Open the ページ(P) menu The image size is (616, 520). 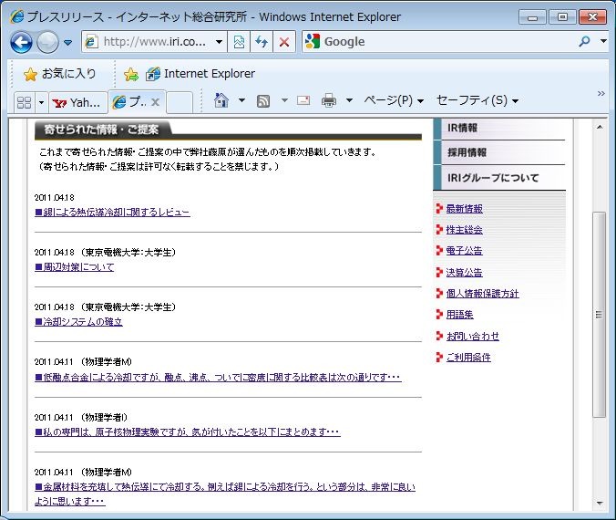pyautogui.click(x=394, y=100)
